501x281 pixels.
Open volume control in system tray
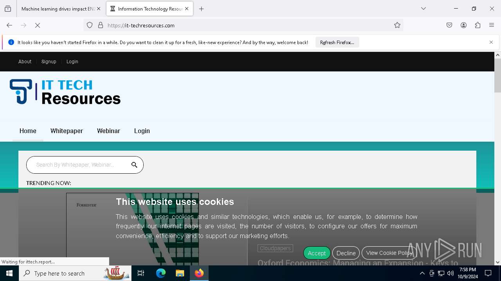click(451, 273)
